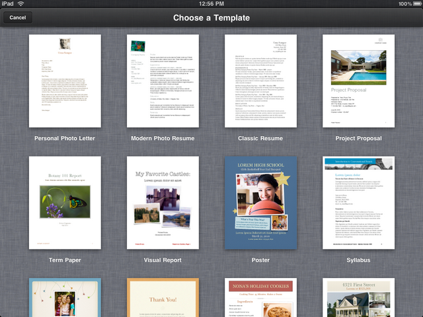Select the Poster template thumbnail
This screenshot has height=317, width=423.
point(260,203)
